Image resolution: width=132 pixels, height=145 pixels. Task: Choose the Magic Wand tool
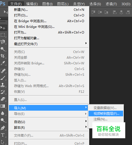pos(3,49)
